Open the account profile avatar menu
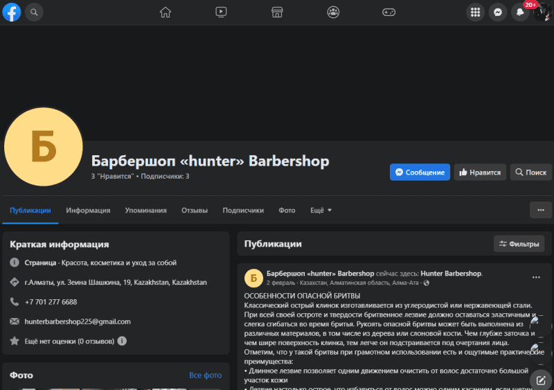The width and height of the screenshot is (554, 390). pos(542,12)
